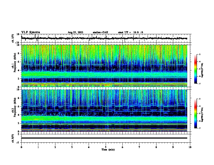214x165 pixels.
Task: Click time axis tick label "6"
Action: (123, 147)
